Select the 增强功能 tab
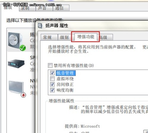Viewport: 148px width, 133px height. pos(86,37)
